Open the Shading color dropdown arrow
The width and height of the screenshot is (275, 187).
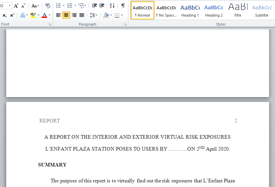click(x=111, y=15)
